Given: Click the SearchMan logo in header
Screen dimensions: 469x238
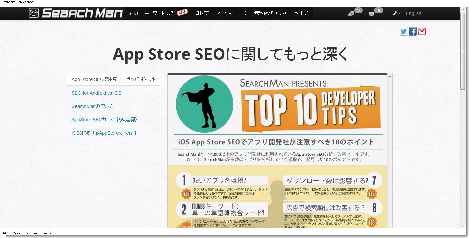Looking at the screenshot, I should 76,13.
